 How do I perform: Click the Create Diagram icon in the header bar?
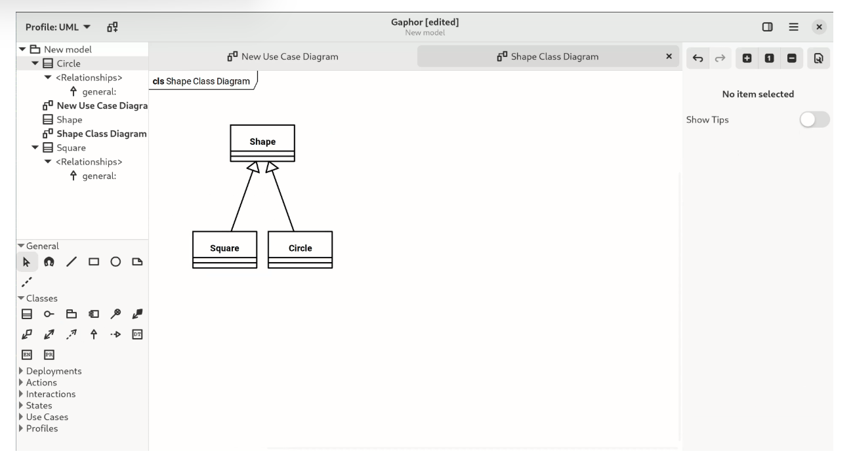pos(109,28)
